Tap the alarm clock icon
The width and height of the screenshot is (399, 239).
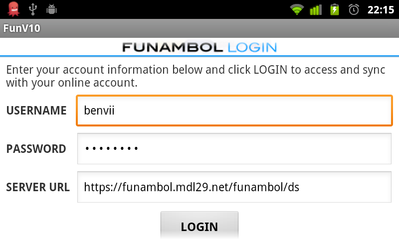pos(354,9)
